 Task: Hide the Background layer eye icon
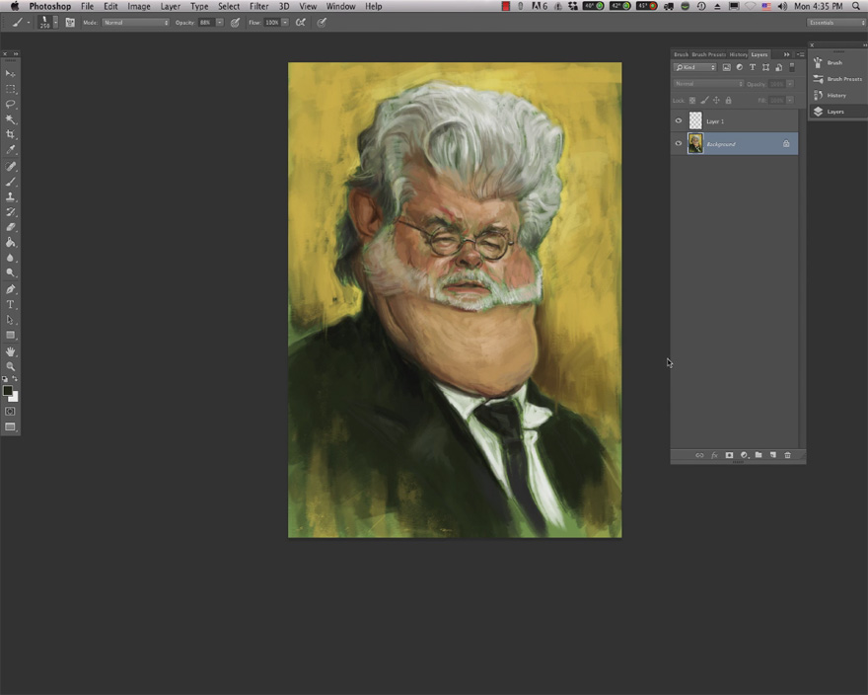click(679, 143)
